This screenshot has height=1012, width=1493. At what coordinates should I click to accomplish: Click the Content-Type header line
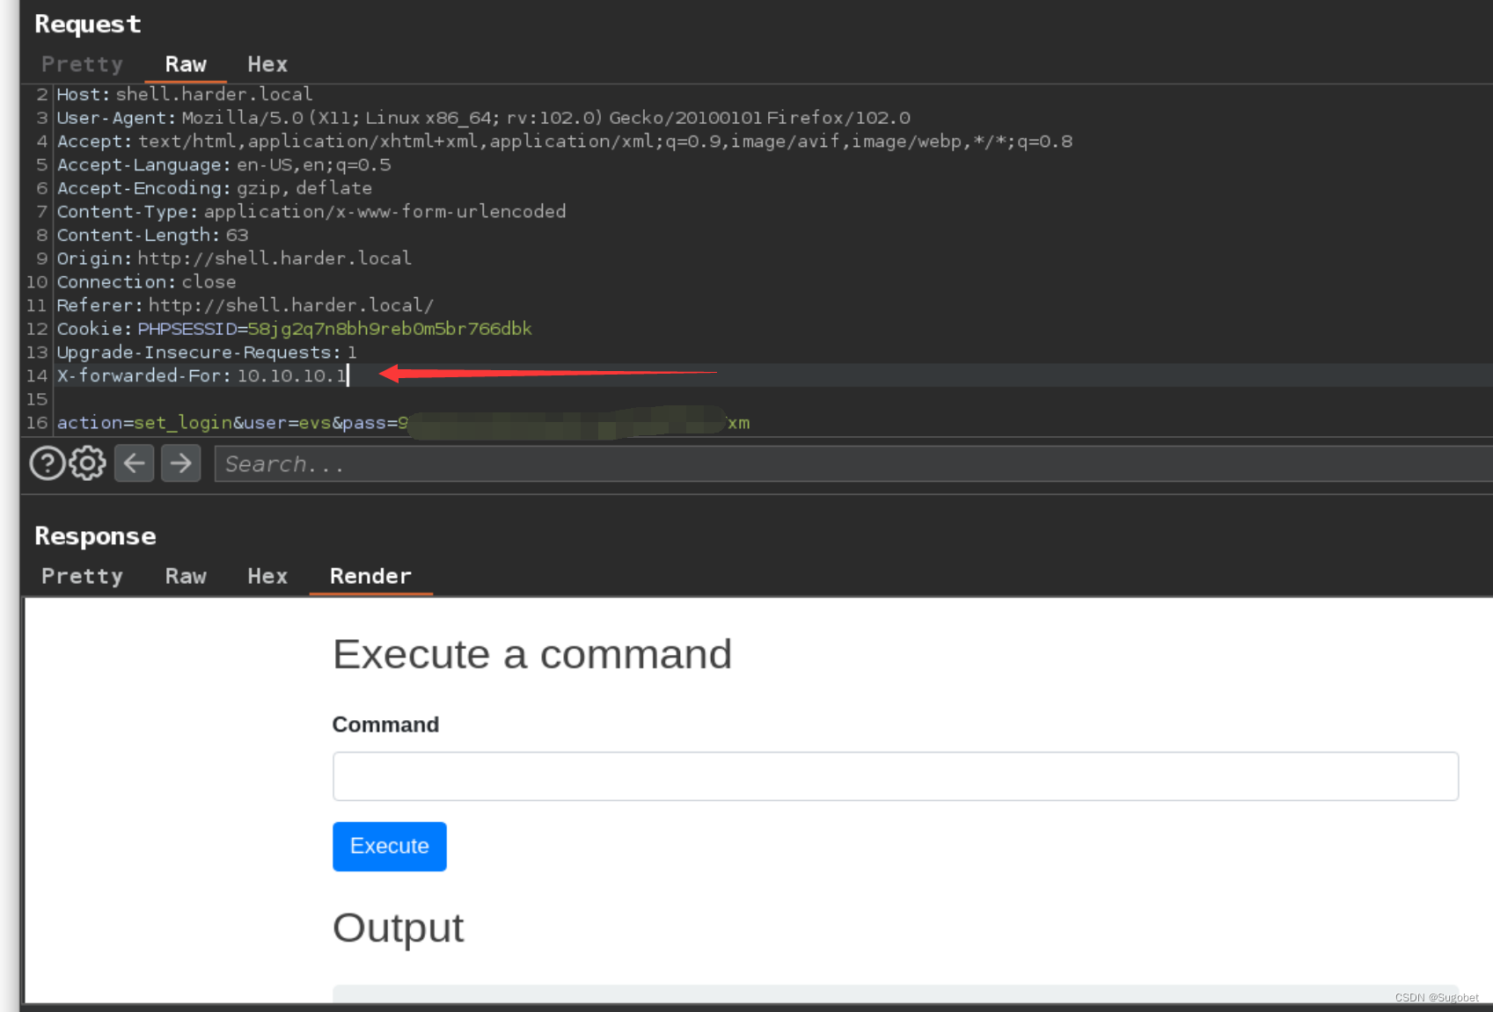pos(311,211)
